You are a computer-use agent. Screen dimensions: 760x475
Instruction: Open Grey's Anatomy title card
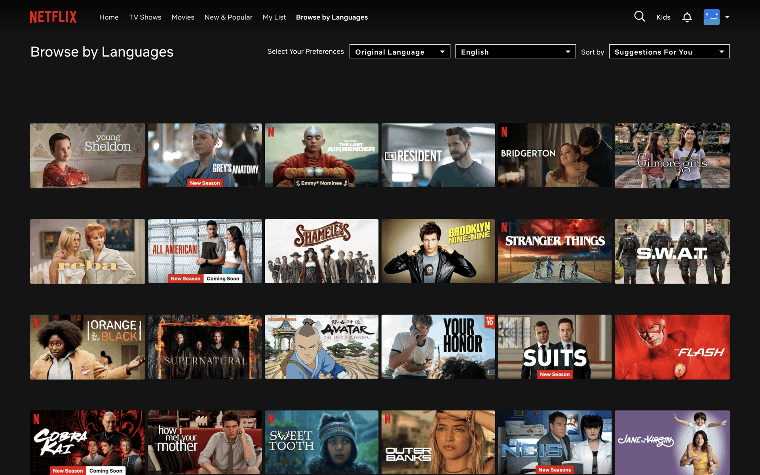tap(205, 156)
